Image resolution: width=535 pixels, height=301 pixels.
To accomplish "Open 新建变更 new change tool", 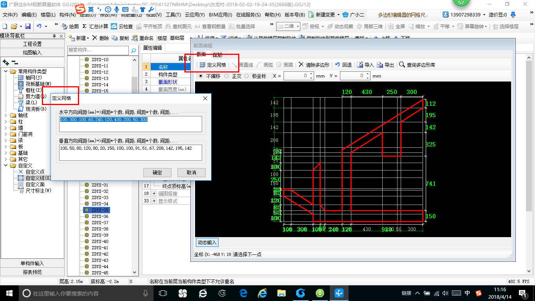I will [x=325, y=15].
